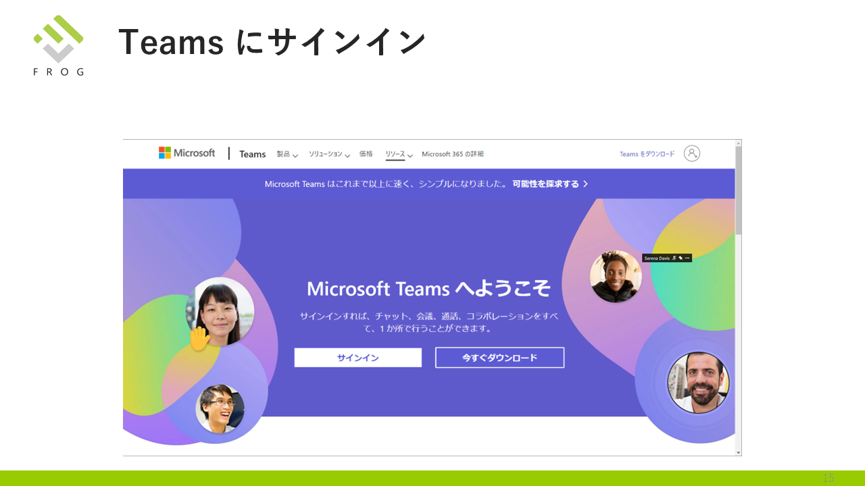This screenshot has width=865, height=486.
Task: Click 可能性を探求する banner link
Action: 550,184
